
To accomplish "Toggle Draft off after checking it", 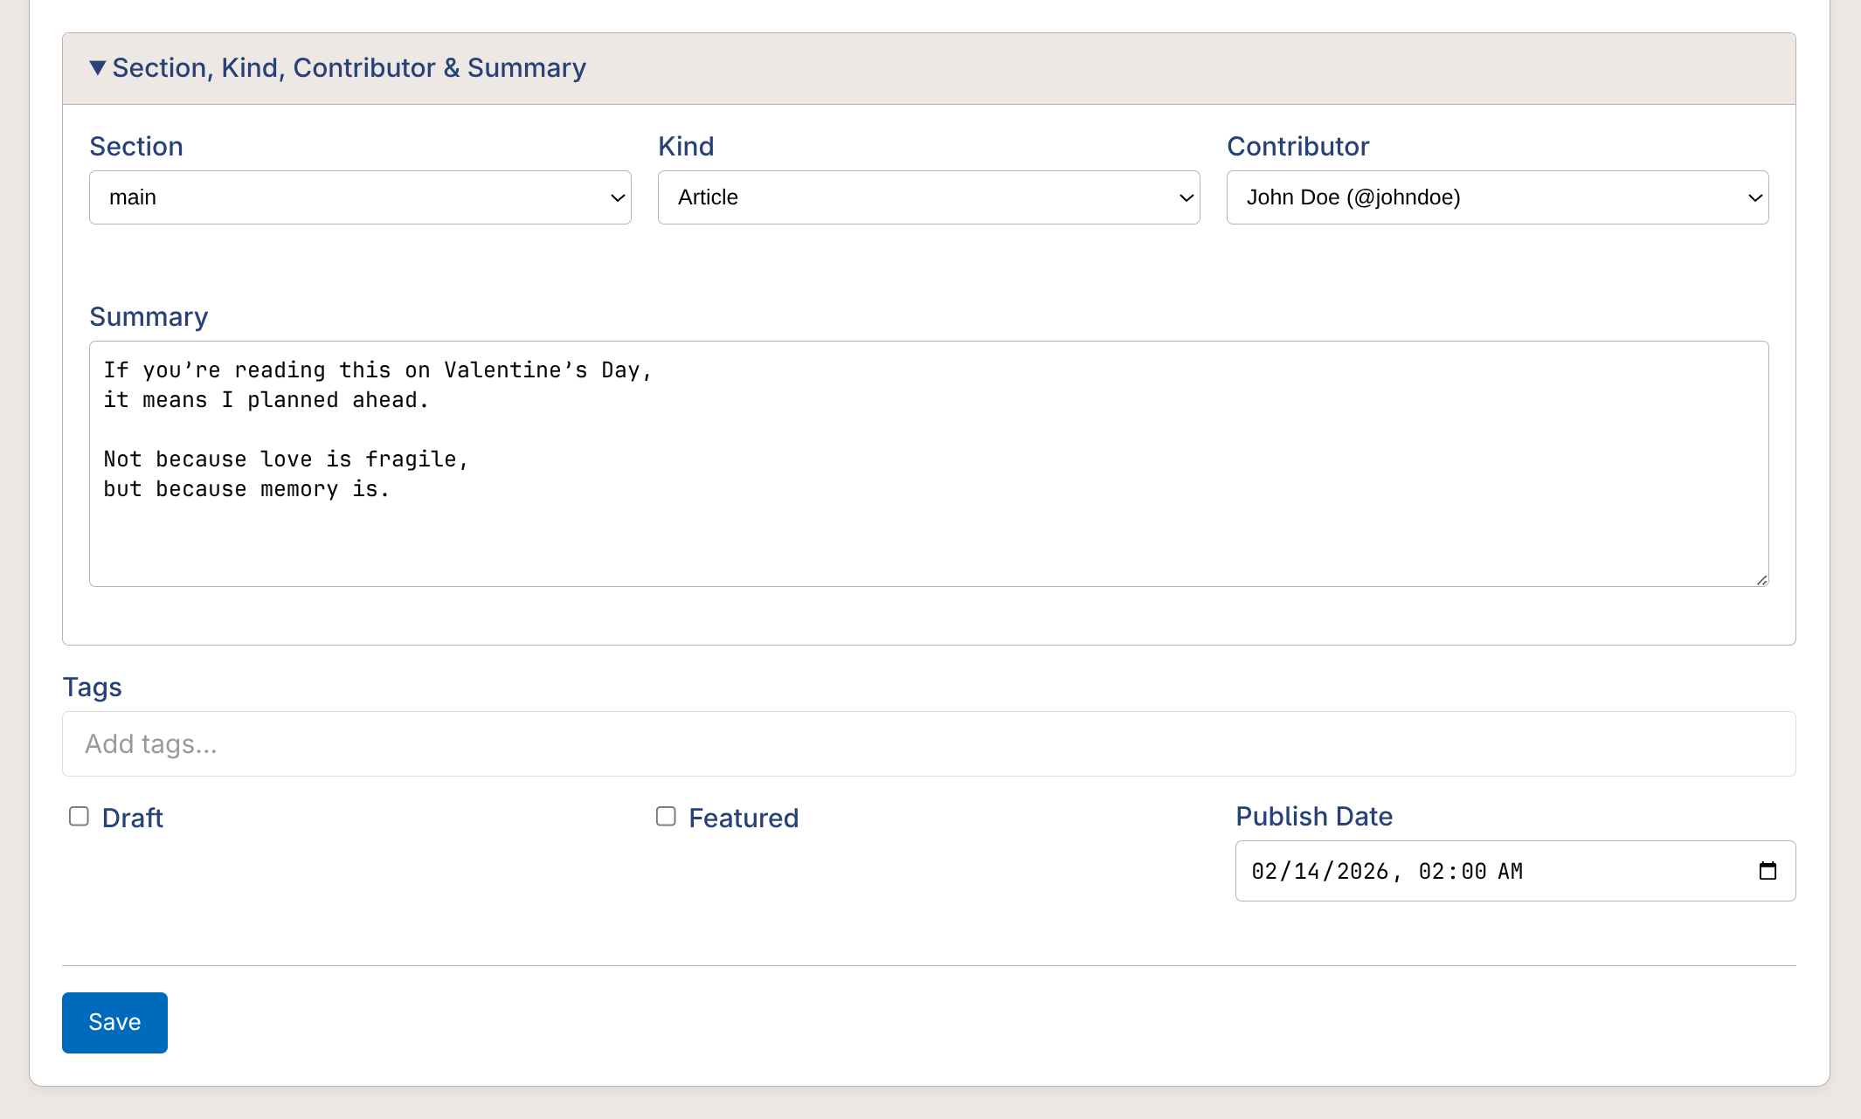I will (79, 816).
